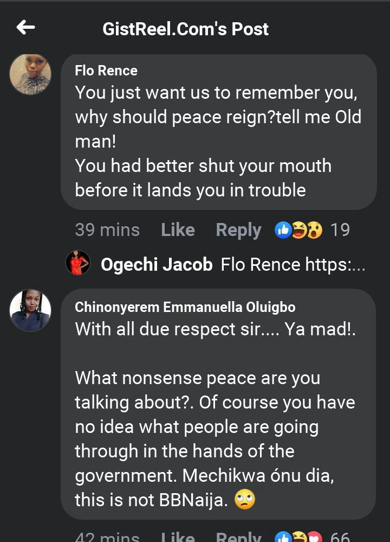The image size is (390, 542).
Task: Open Chinonyerem Emmanuella Oluigbo's profile name
Action: tap(185, 307)
